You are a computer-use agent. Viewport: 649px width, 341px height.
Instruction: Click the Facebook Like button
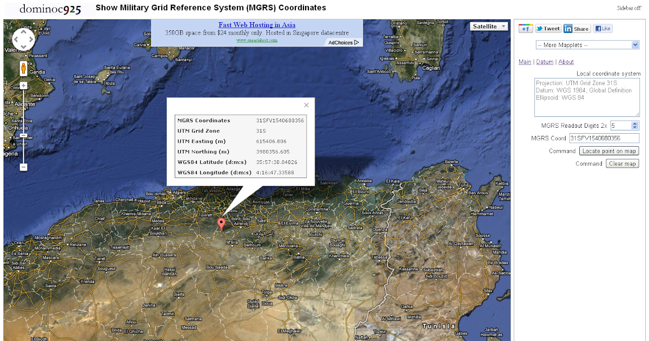point(602,29)
